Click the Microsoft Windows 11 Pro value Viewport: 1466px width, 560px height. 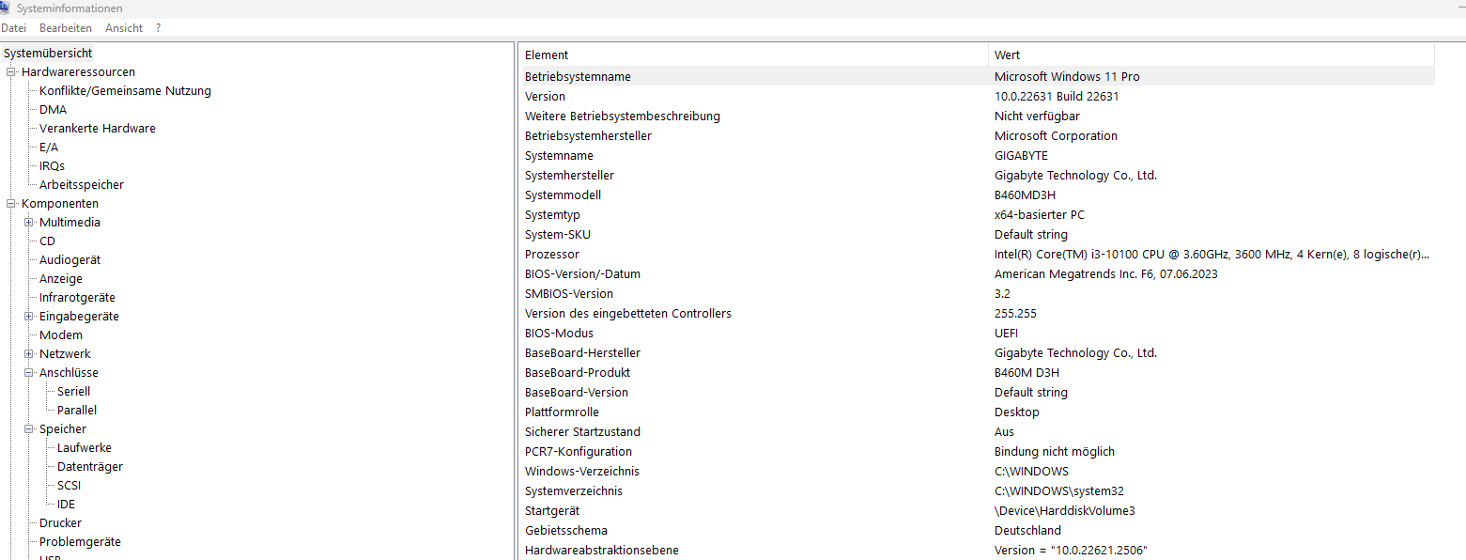click(1067, 77)
